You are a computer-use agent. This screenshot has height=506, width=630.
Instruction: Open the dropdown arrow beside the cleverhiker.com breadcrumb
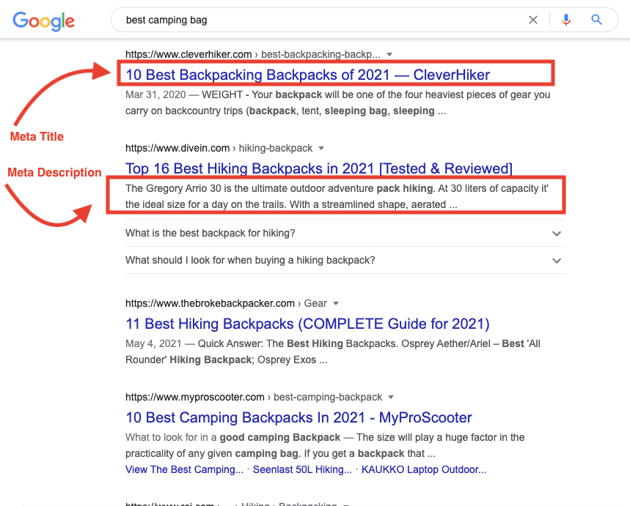tap(389, 54)
